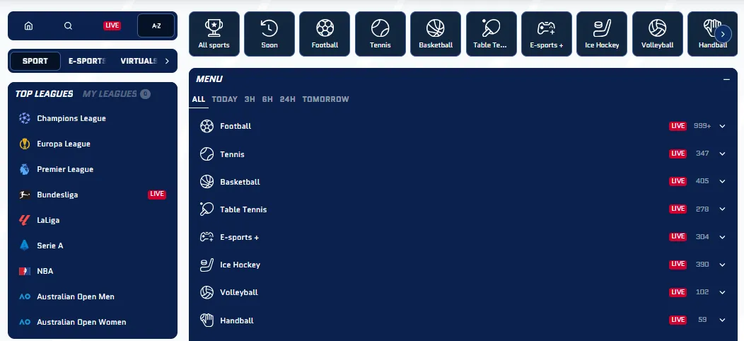The height and width of the screenshot is (341, 744).
Task: Open the search magnifier icon
Action: (68, 26)
